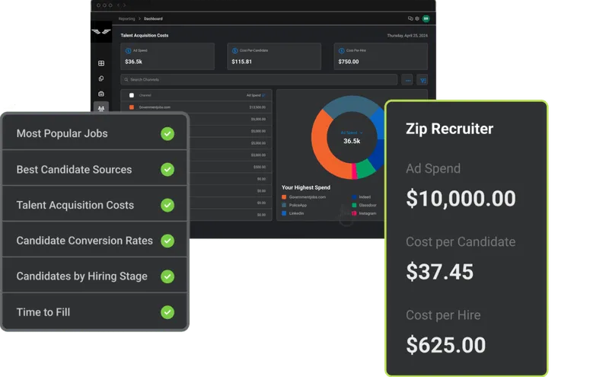Click the browser back arrow
The width and height of the screenshot is (609, 377).
coord(119,5)
